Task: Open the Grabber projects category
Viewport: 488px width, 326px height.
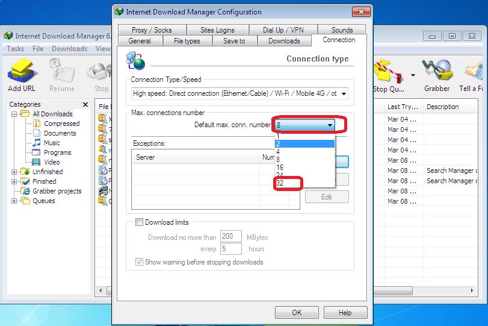Action: coord(52,191)
